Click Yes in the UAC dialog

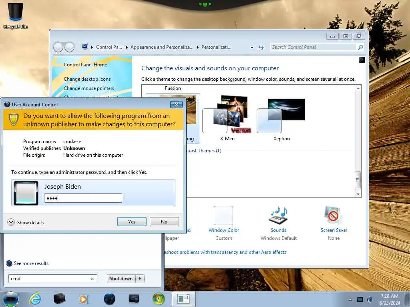coord(132,221)
